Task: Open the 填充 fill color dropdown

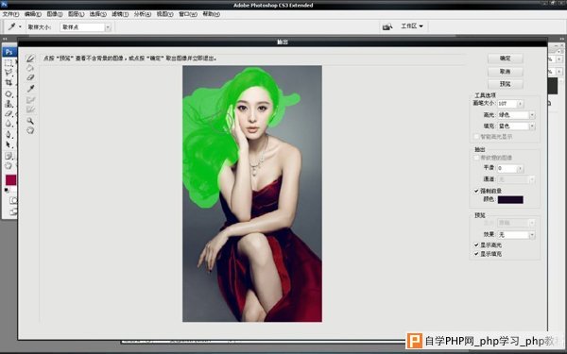Action: (516, 126)
